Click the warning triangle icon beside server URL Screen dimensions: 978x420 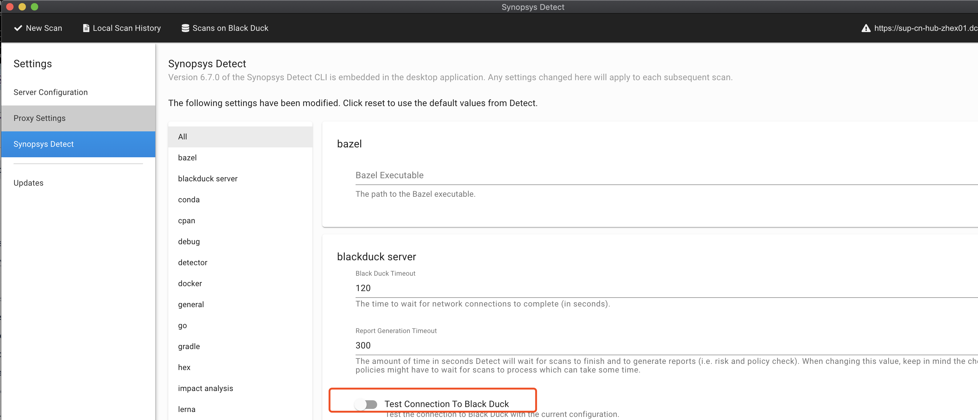coord(866,28)
